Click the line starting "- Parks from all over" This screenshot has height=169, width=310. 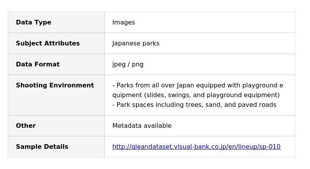198,85
